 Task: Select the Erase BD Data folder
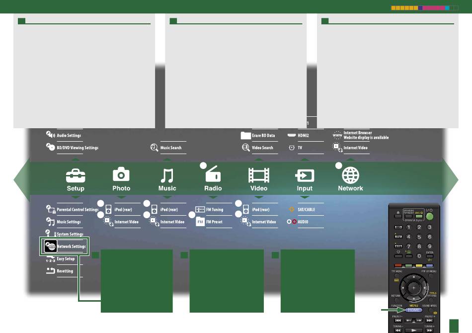(258, 136)
